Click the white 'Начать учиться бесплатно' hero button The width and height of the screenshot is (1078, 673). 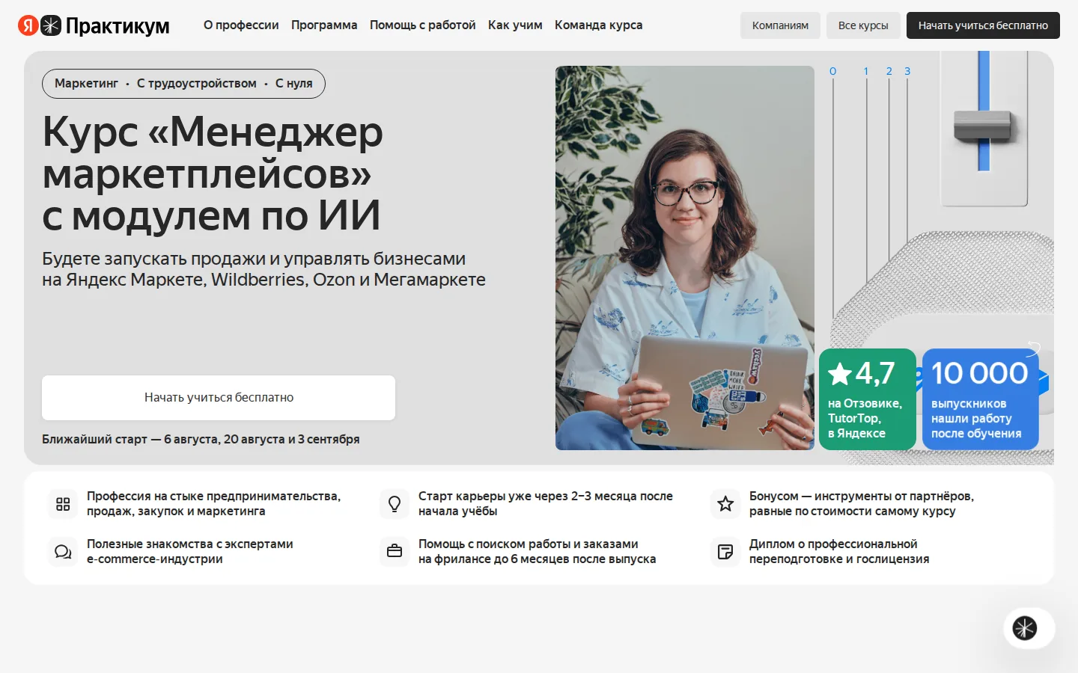click(x=219, y=398)
